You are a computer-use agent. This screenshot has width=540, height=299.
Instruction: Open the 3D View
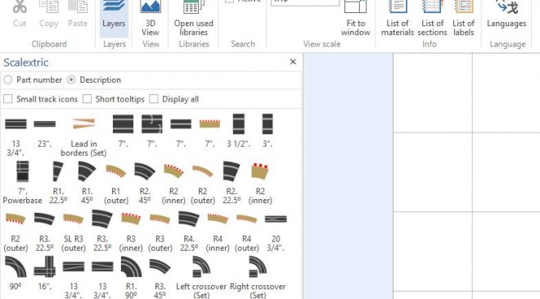pyautogui.click(x=151, y=19)
